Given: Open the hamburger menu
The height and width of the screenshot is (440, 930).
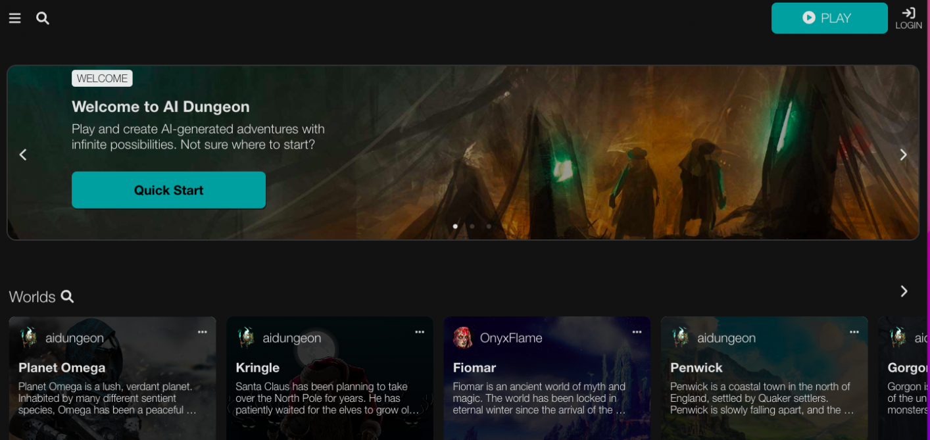Looking at the screenshot, I should pyautogui.click(x=14, y=18).
